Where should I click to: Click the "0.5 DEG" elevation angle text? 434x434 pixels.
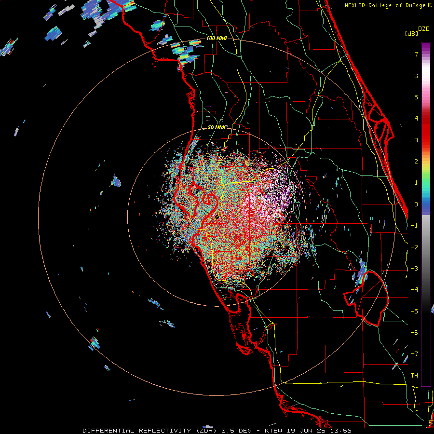point(236,431)
